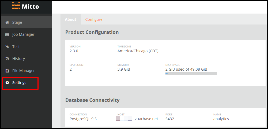Open the Stage menu item

pos(27,22)
